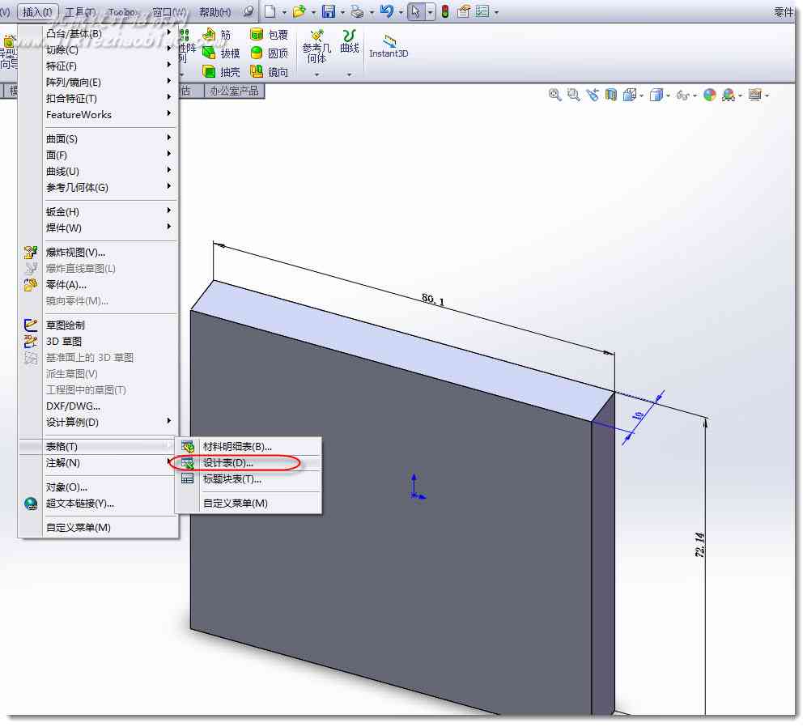Click the Wrap (包覆) feature icon
807x727 pixels.
[257, 35]
